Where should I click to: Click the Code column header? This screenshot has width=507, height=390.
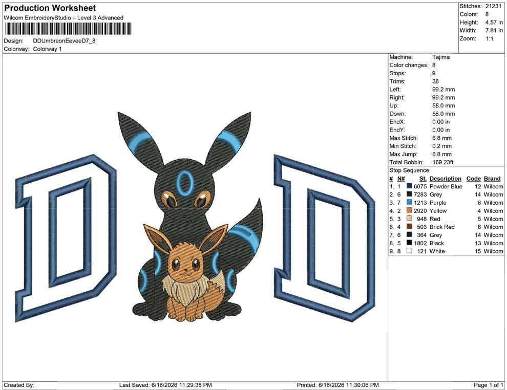[x=474, y=179]
